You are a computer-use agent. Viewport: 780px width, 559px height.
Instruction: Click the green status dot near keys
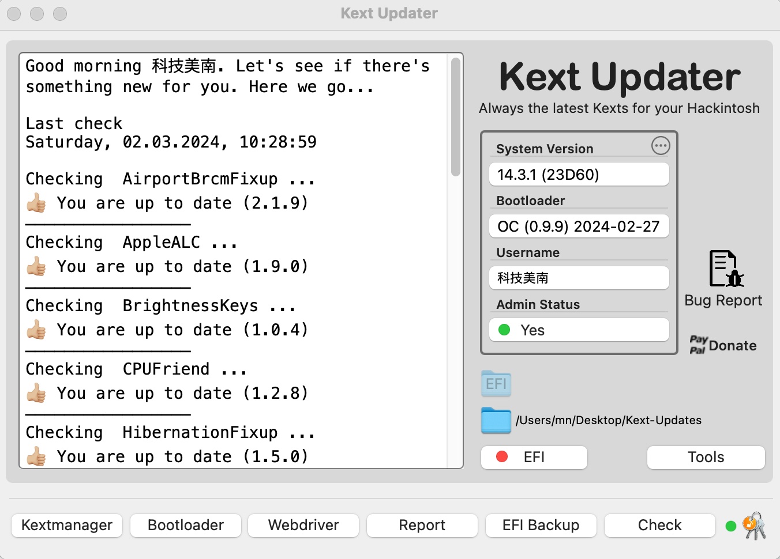point(731,526)
